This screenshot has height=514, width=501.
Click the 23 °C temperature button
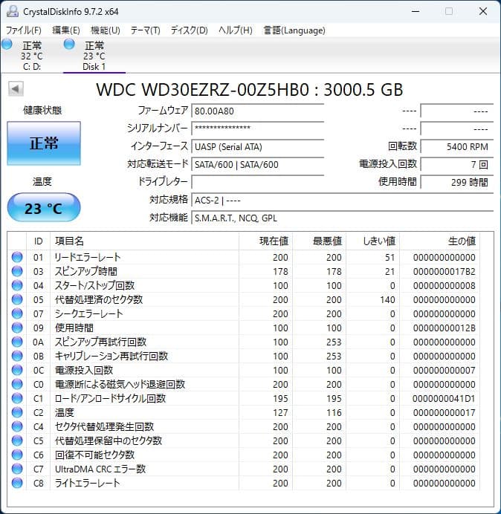44,208
